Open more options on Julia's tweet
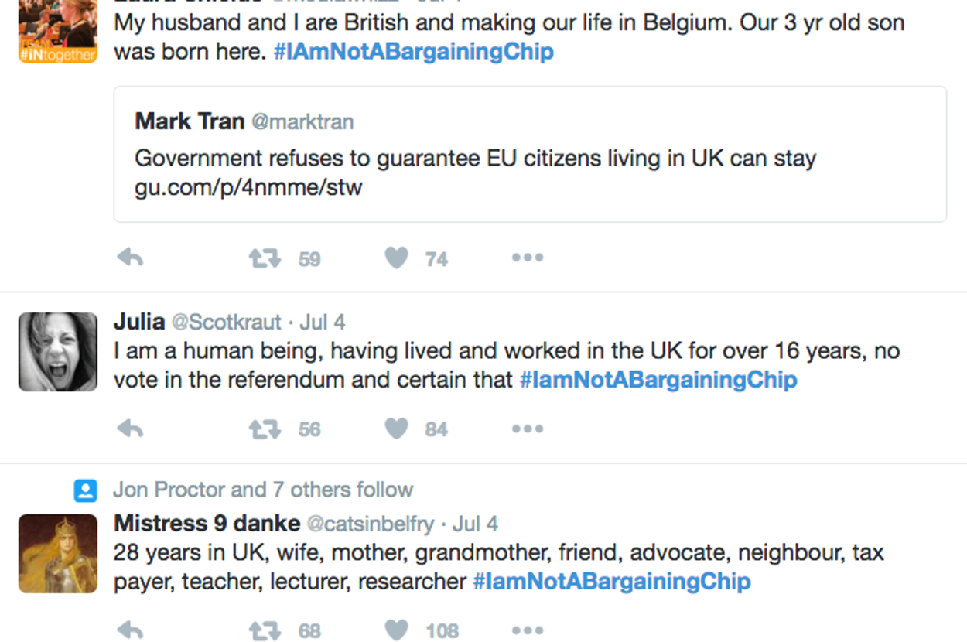 (528, 429)
